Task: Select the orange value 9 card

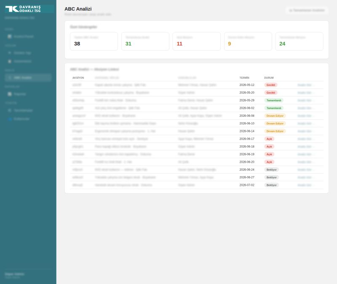Action: click(x=248, y=41)
